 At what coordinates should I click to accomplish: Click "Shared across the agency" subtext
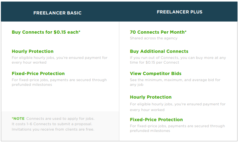click(x=154, y=38)
